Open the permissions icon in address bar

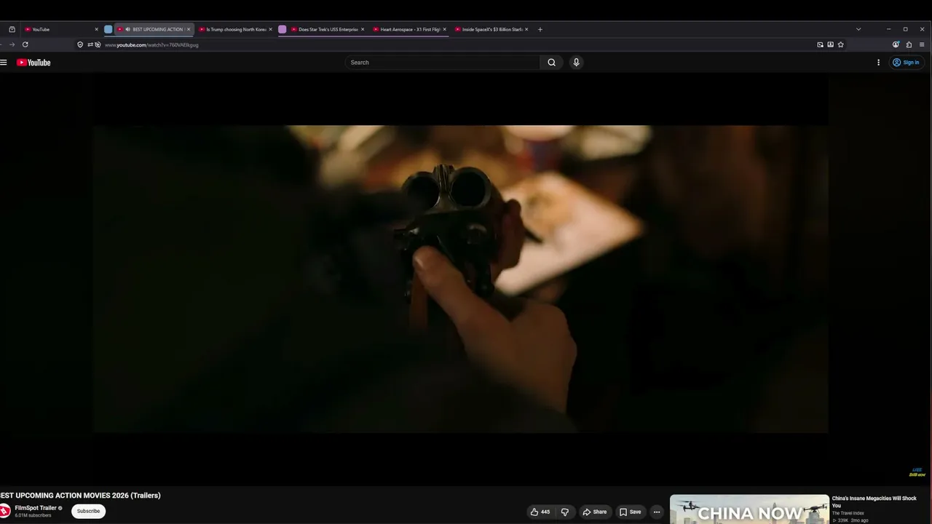point(90,44)
